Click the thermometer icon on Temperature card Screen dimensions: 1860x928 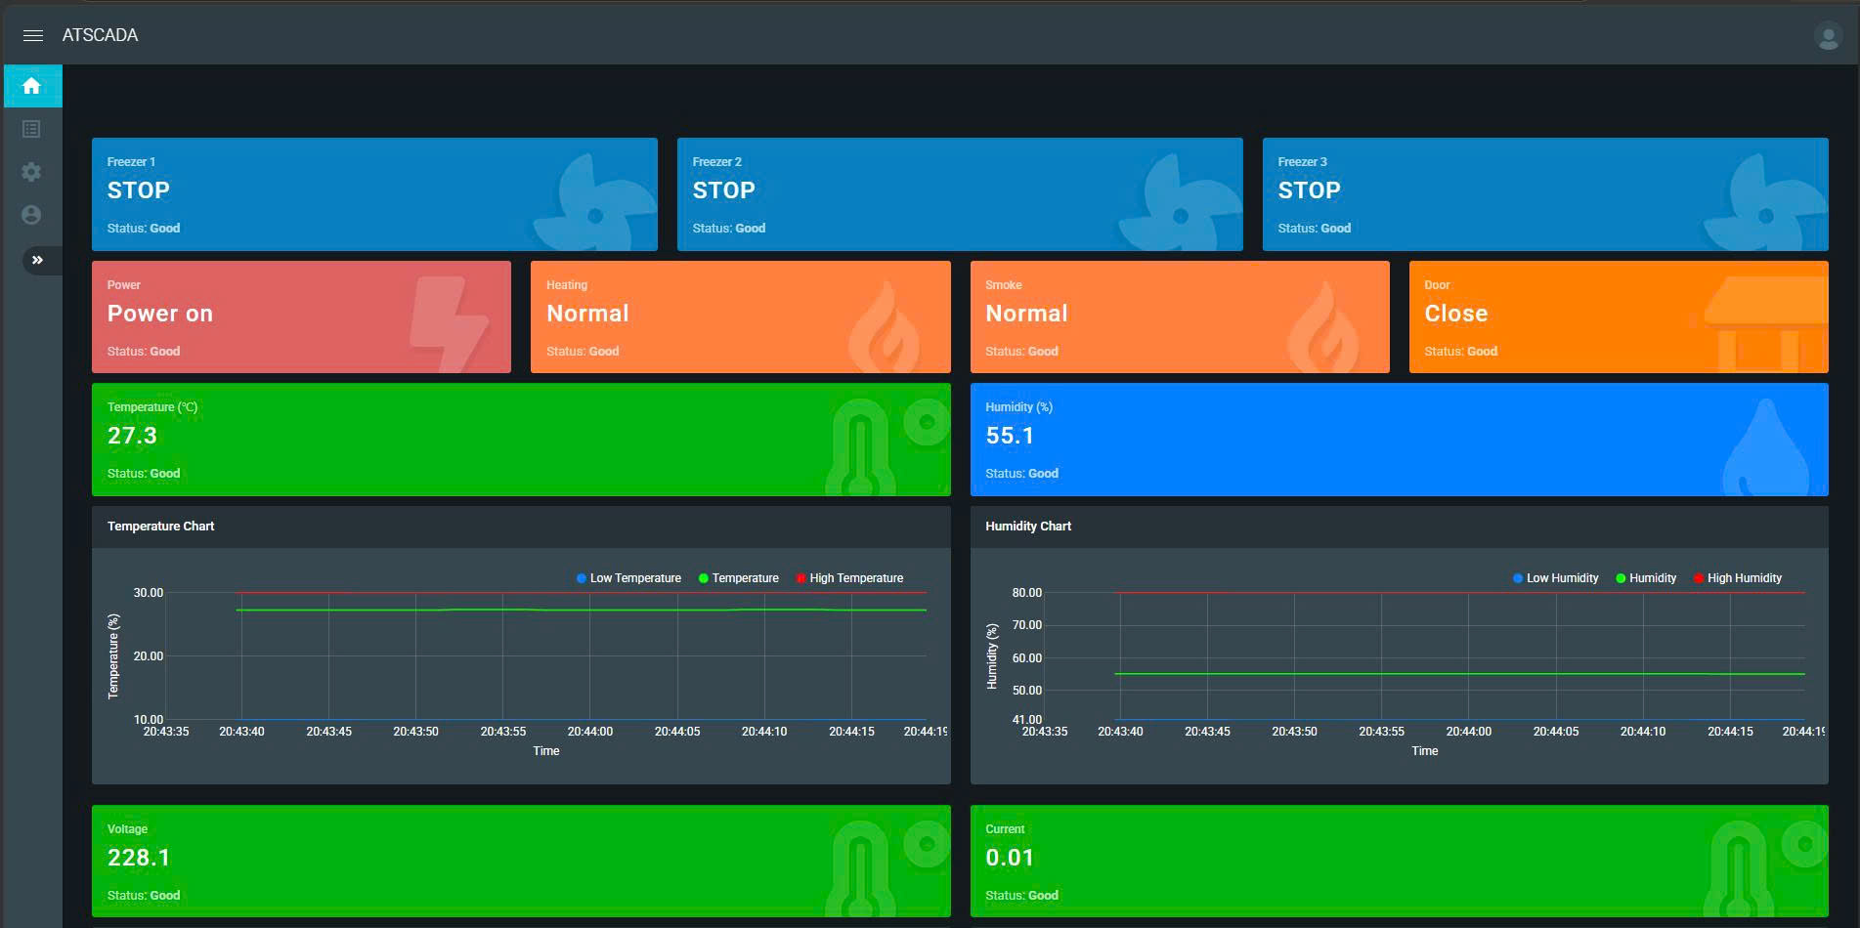(x=886, y=446)
